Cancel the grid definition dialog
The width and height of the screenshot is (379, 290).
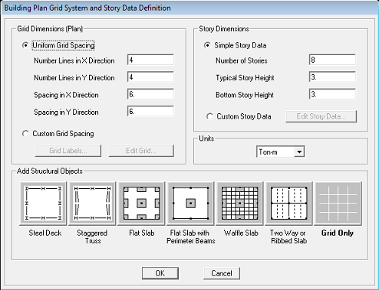tap(222, 273)
